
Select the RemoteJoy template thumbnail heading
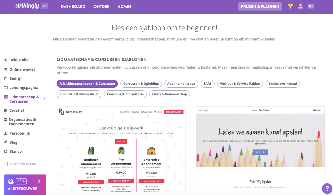[121, 128]
